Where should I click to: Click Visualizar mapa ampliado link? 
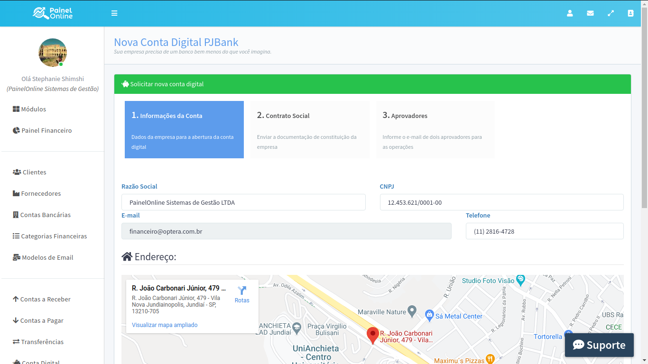click(165, 325)
